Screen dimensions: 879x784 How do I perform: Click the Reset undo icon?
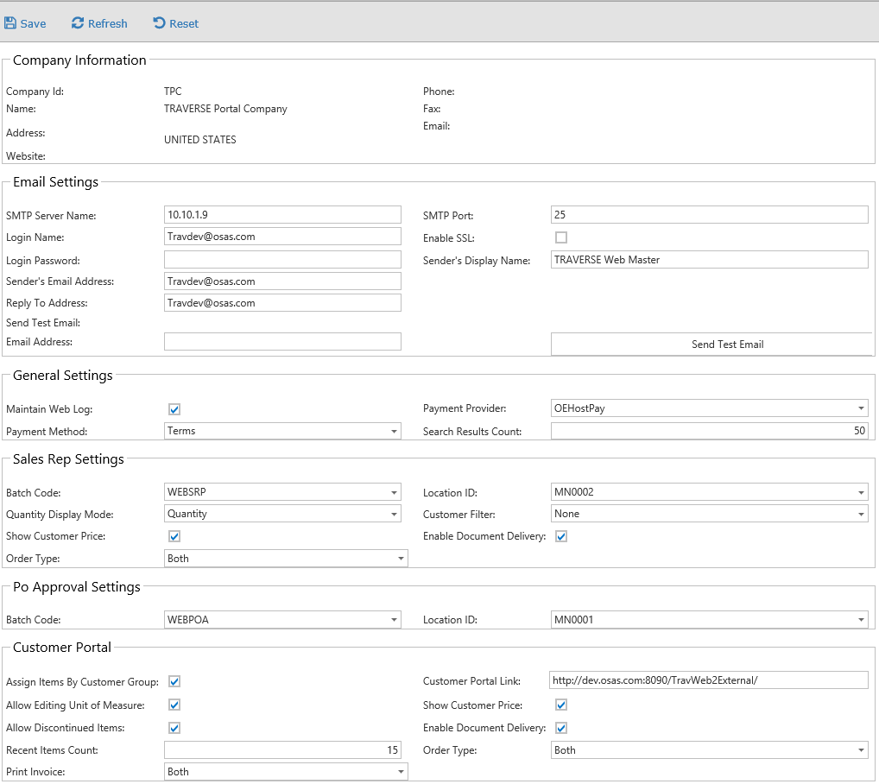(159, 23)
